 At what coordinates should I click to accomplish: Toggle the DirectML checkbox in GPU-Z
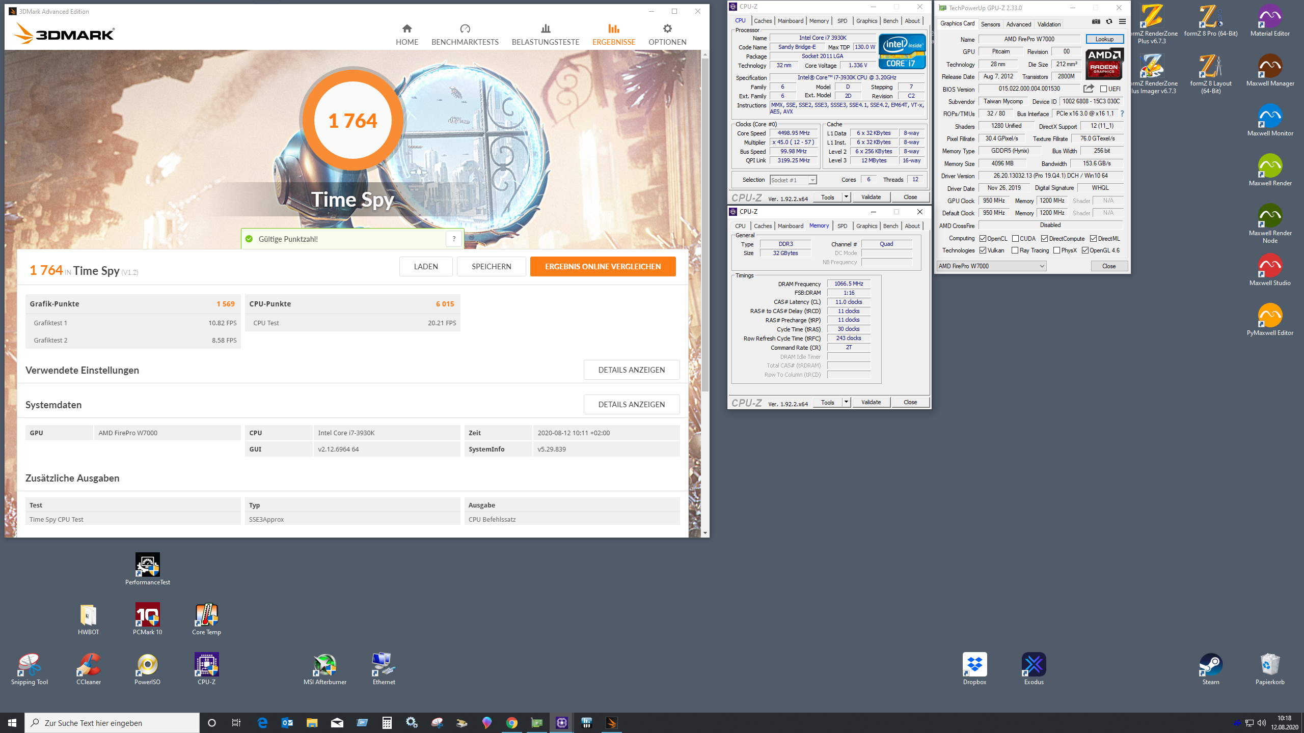pyautogui.click(x=1093, y=239)
